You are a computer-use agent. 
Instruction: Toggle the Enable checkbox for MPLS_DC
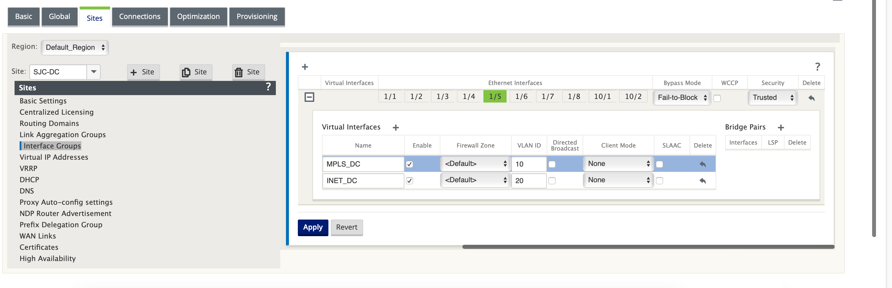409,164
